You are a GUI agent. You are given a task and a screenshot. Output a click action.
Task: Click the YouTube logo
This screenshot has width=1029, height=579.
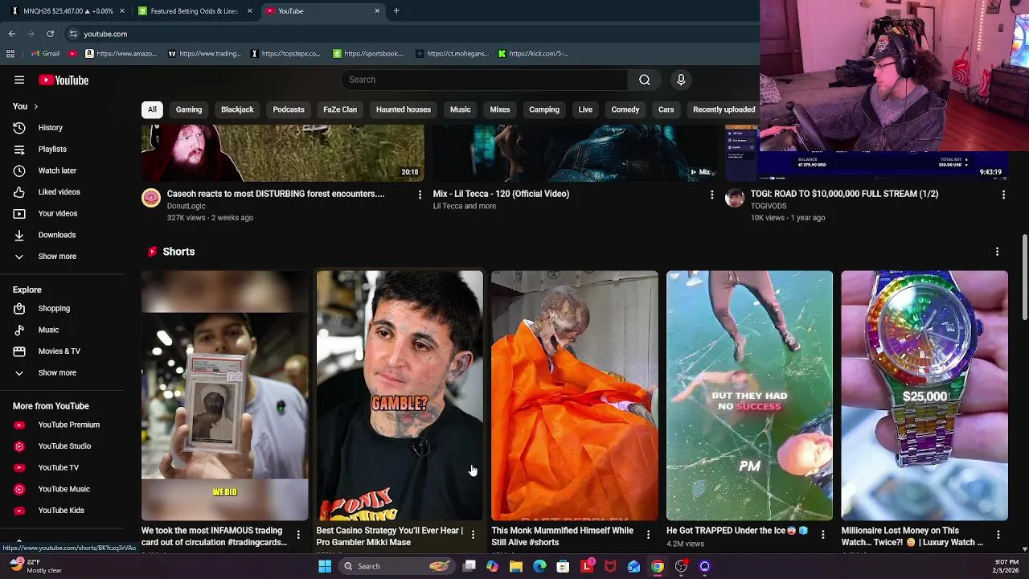click(x=63, y=80)
